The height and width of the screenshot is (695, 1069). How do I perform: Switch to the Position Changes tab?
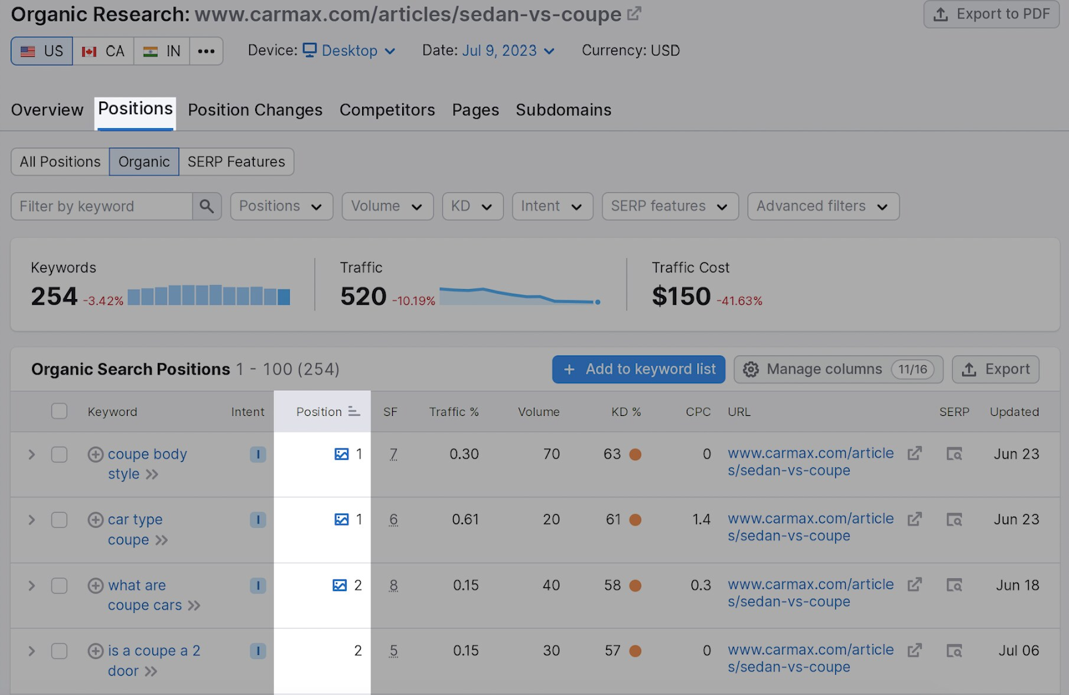pos(255,110)
